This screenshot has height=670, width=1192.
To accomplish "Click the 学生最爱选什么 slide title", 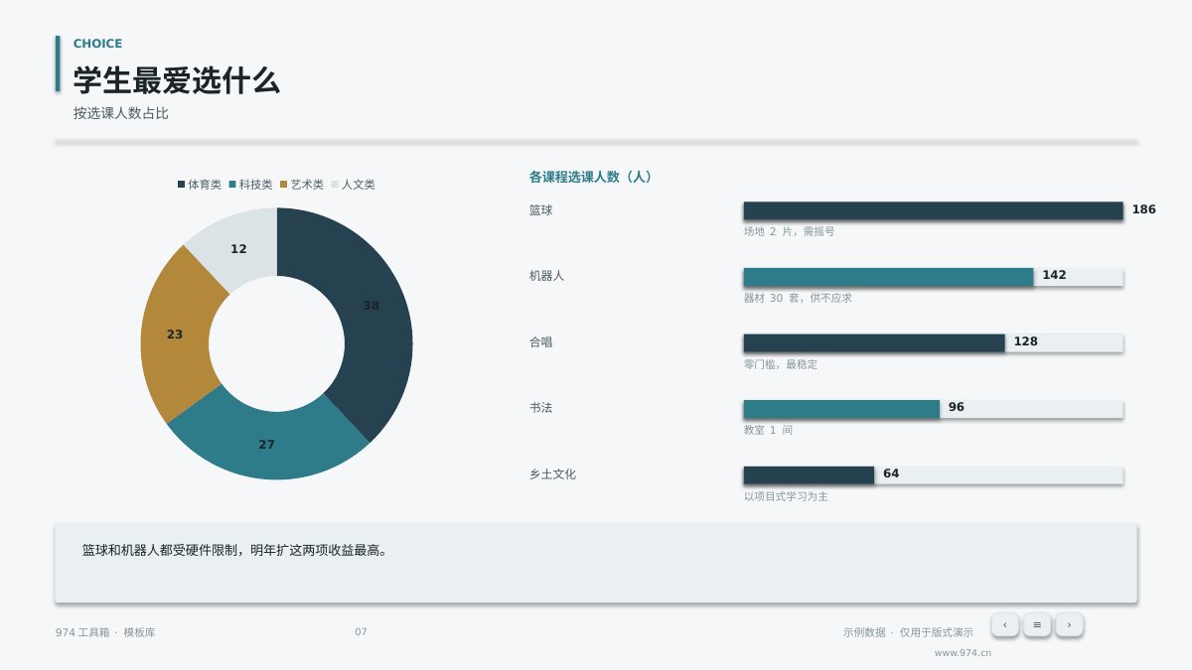I will coord(177,80).
